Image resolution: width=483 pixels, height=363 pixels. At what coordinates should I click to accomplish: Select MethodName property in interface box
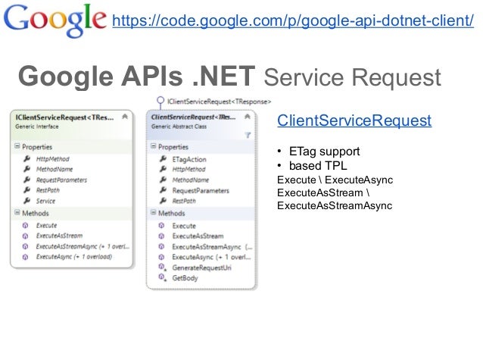[x=55, y=169]
